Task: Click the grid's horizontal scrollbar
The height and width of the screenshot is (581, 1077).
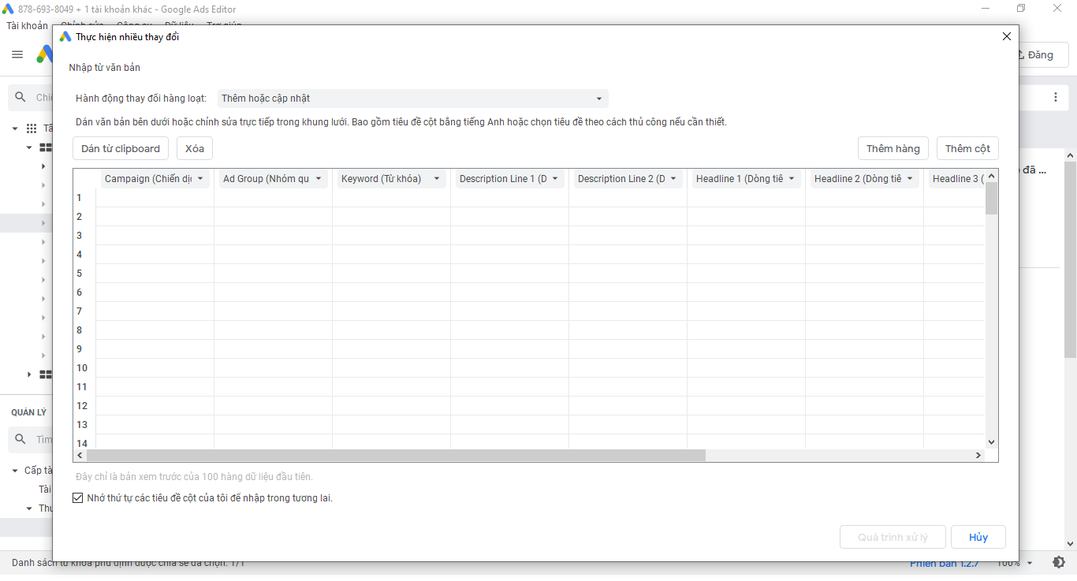Action: (396, 455)
